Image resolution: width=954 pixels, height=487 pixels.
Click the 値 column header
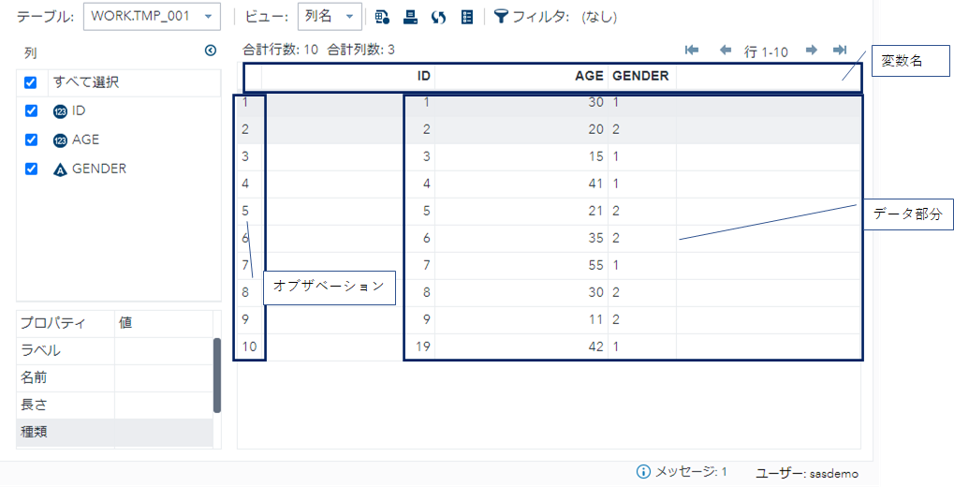pos(164,323)
